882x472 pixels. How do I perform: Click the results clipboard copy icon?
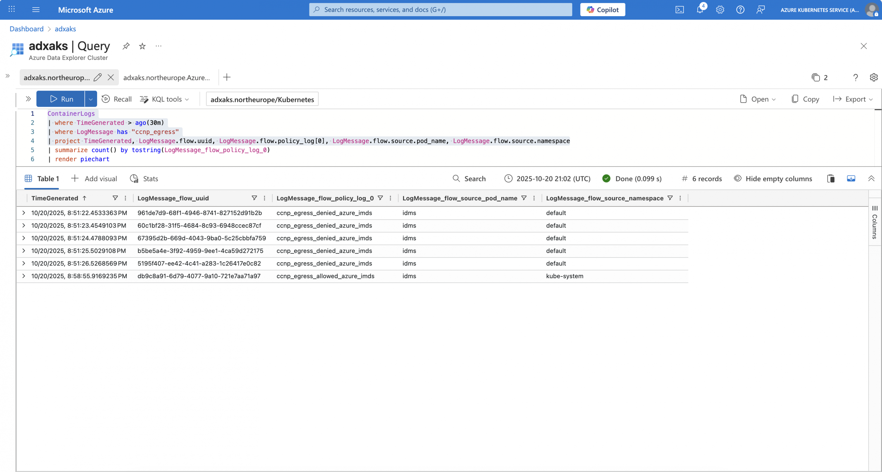click(831, 178)
